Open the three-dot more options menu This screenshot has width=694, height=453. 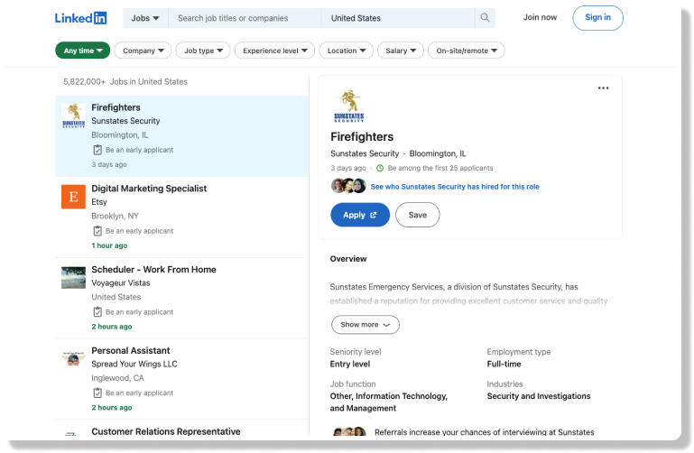coord(603,88)
